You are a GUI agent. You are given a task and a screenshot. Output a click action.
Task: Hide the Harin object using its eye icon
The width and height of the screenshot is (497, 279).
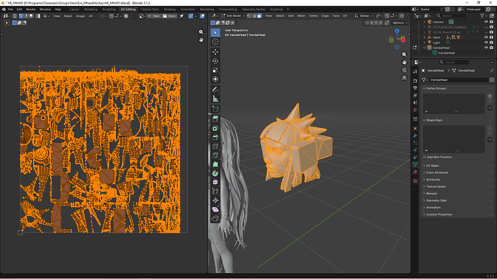click(x=486, y=37)
